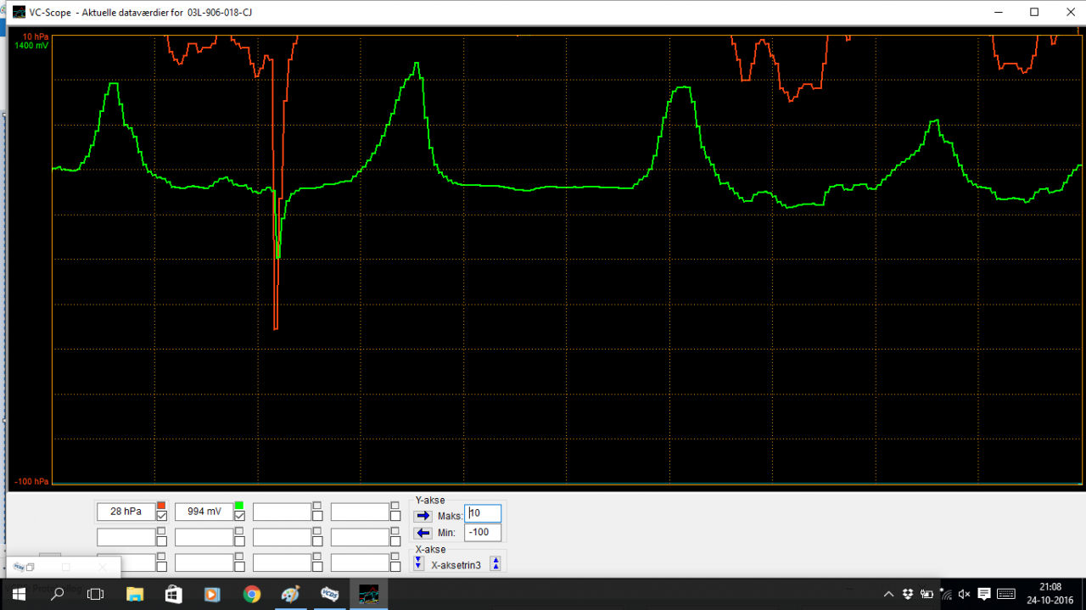
Task: Click the Y-akse Maks right arrow icon
Action: 422,513
